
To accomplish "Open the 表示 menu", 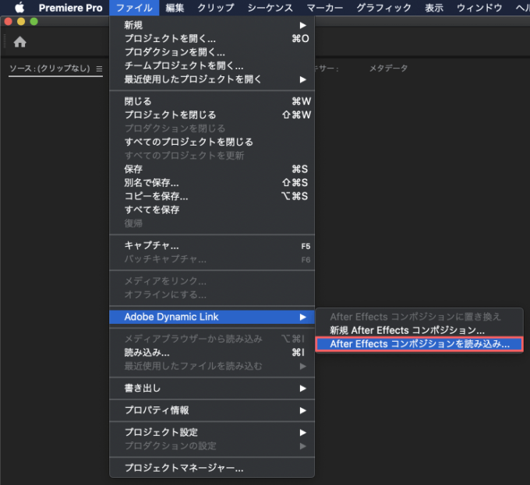I will pos(434,8).
